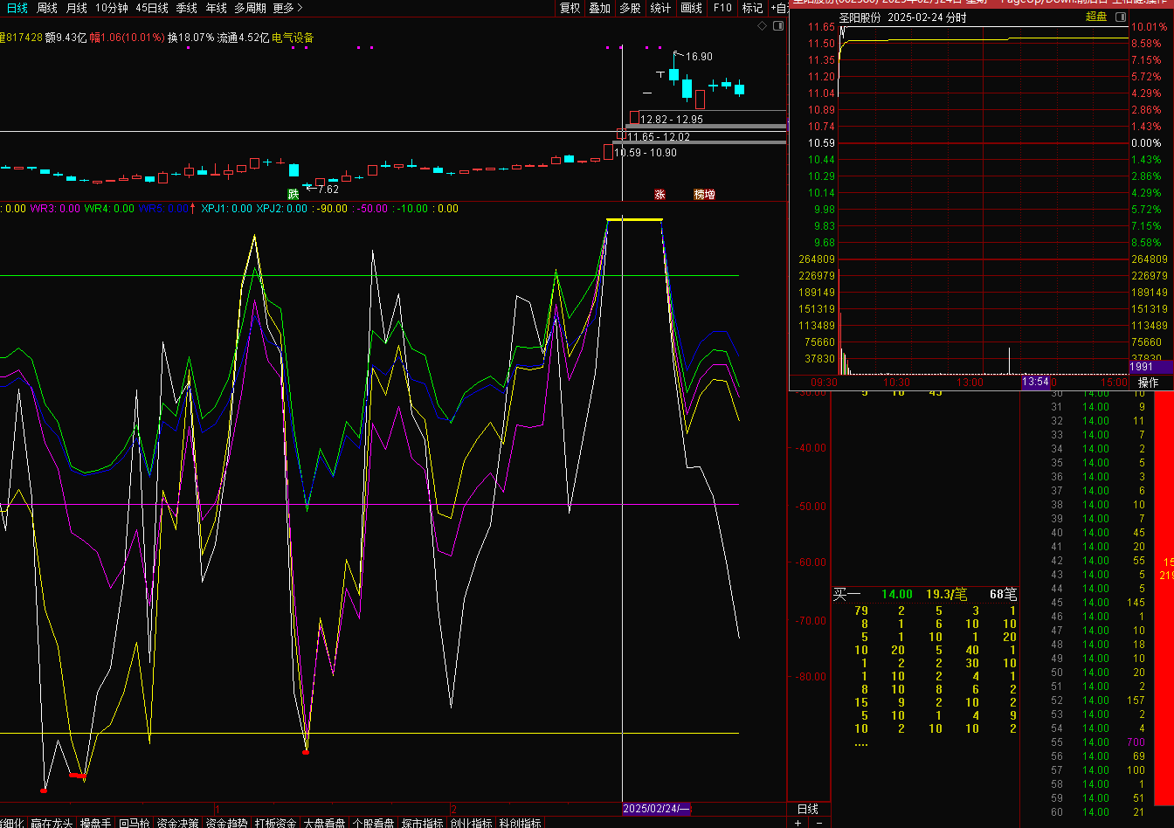The image size is (1174, 828).
Task: Click the 19.3/笔 average value
Action: click(947, 594)
